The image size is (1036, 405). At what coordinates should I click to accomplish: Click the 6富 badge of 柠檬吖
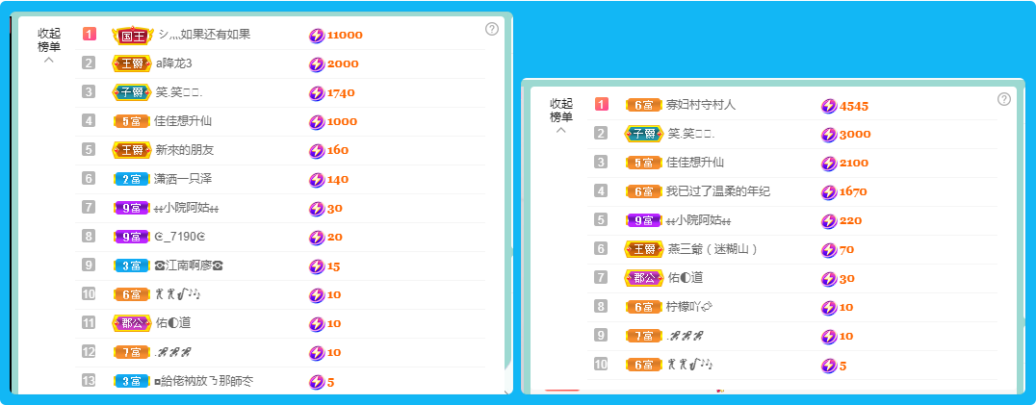tap(644, 307)
